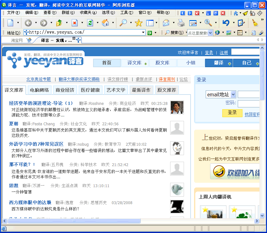Toggle the sidebar panel toolbar icon
This screenshot has width=267, height=233.
(x=150, y=23)
